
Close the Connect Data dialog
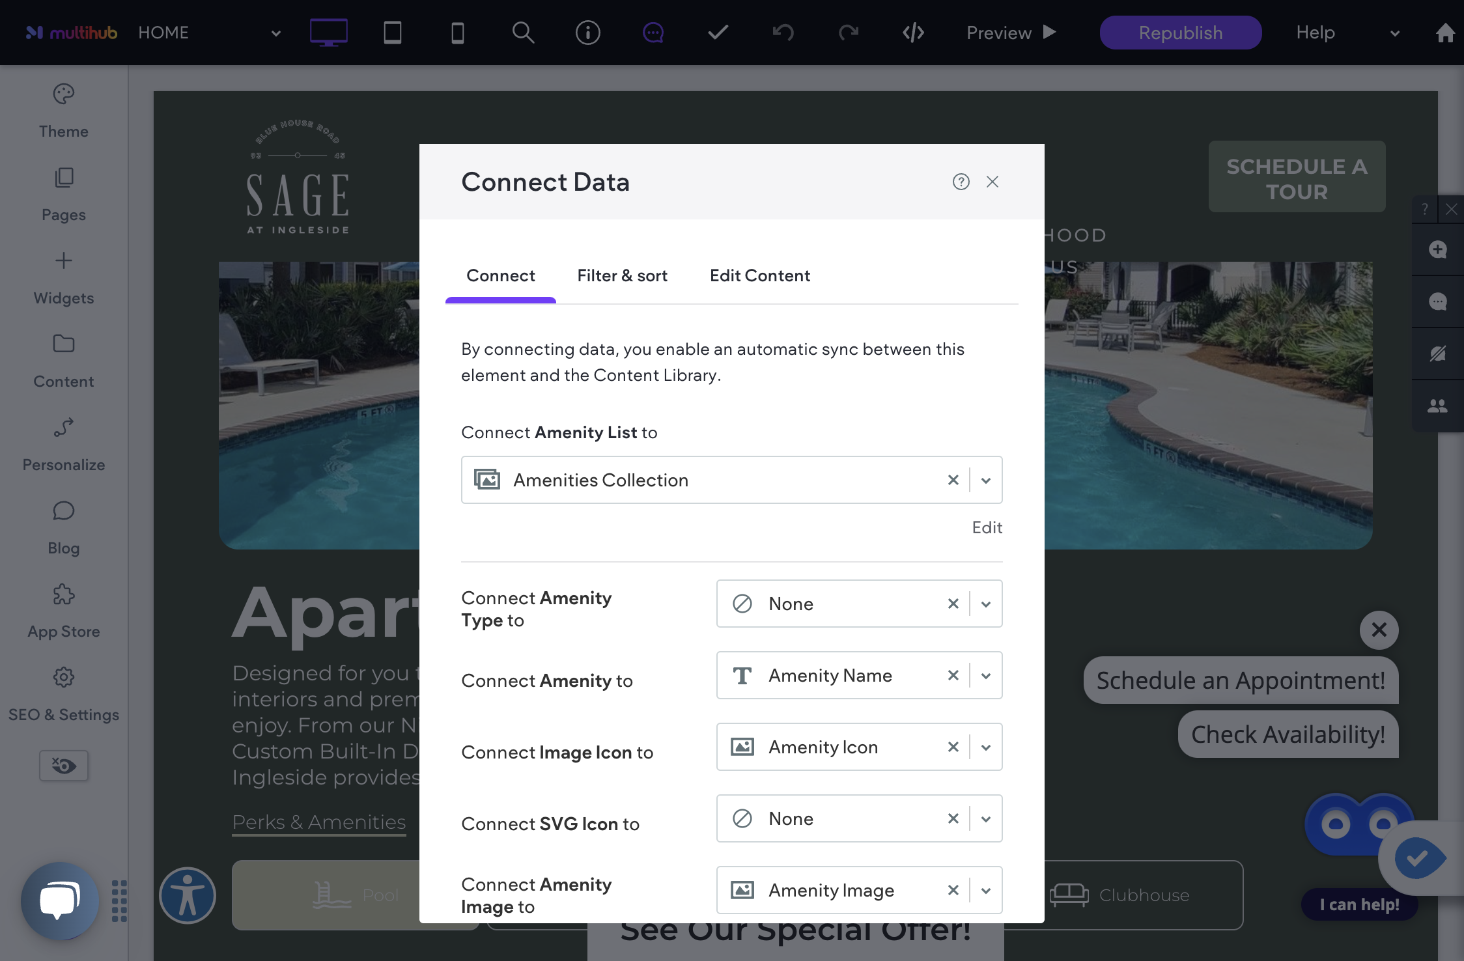992,182
